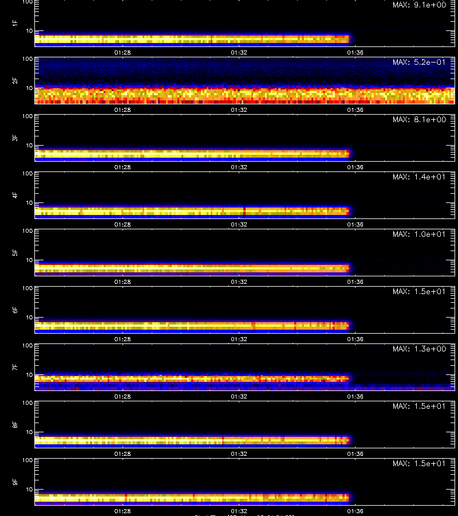458x516 pixels.
Task: Click the '01:28' time tick under panel 4F
Action: click(x=123, y=224)
